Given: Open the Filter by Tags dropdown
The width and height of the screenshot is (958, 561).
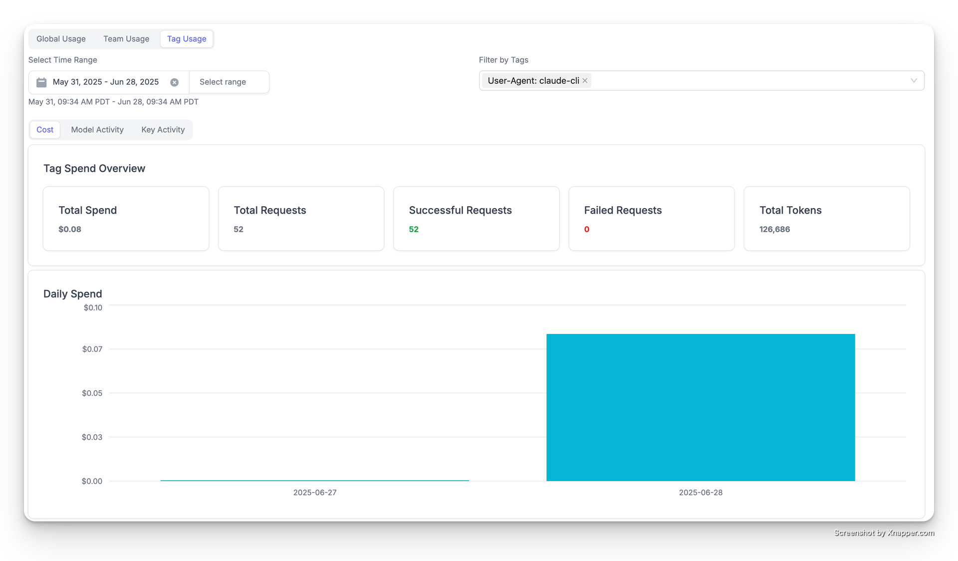Looking at the screenshot, I should coord(748,80).
